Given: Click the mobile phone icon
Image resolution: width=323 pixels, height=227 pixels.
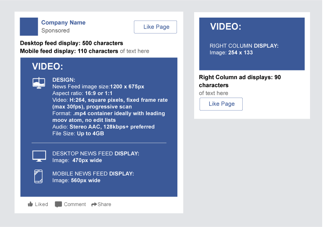Looking at the screenshot, I should tap(38, 176).
